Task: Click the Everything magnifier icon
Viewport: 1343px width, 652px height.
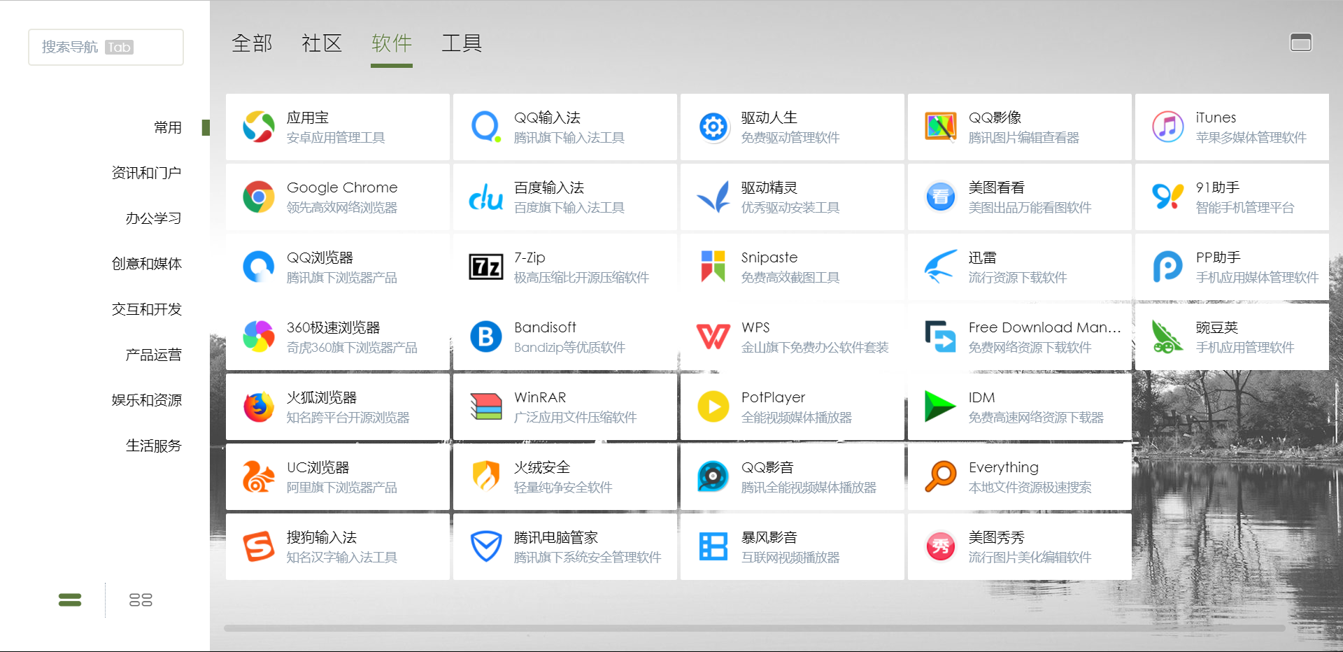Action: tap(941, 476)
